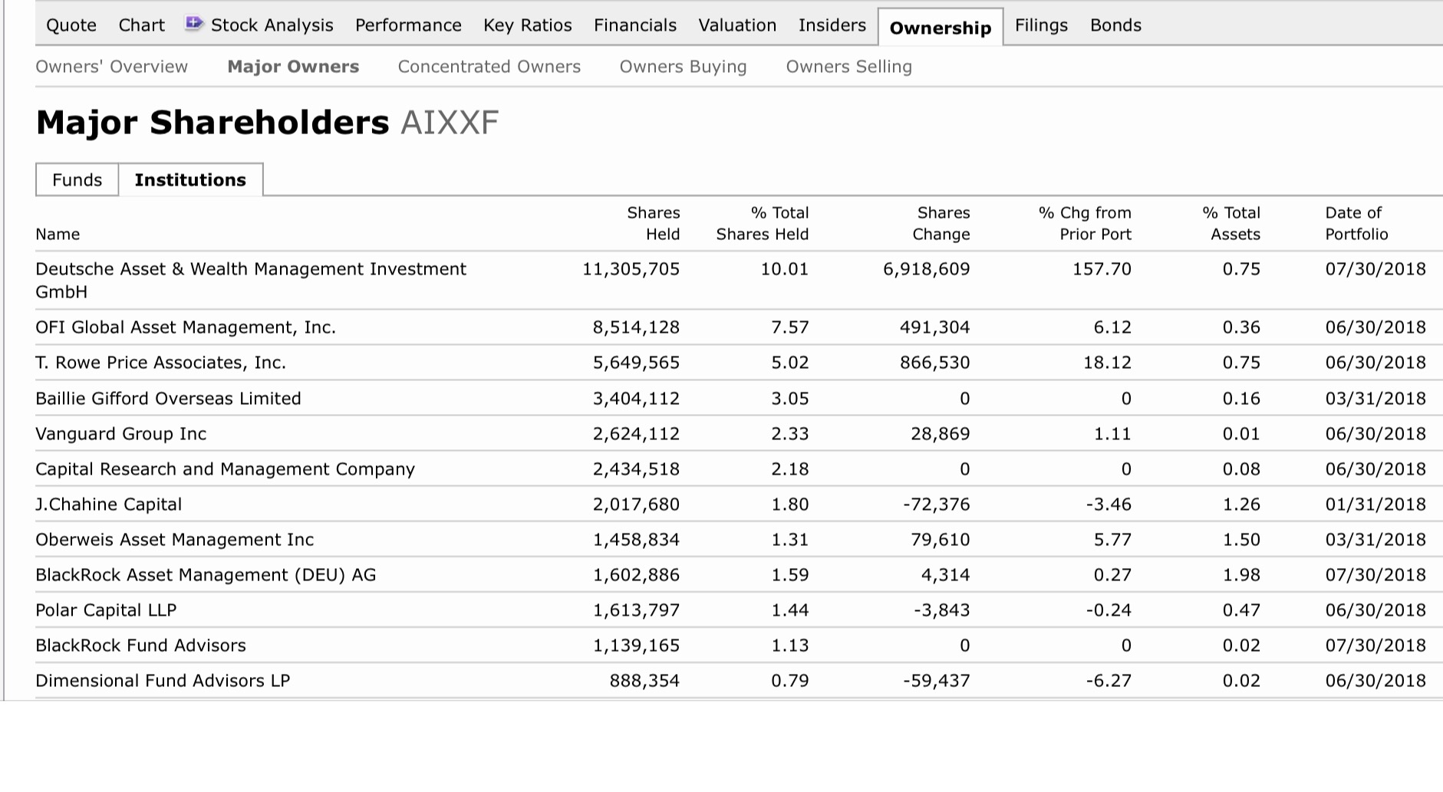Viewport: 1443px width, 792px height.
Task: Open the Financials tab
Action: 634,25
